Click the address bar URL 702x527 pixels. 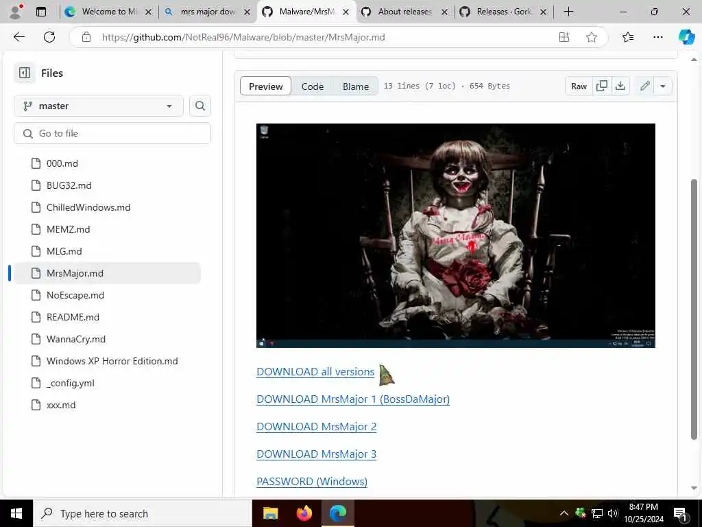coord(243,37)
